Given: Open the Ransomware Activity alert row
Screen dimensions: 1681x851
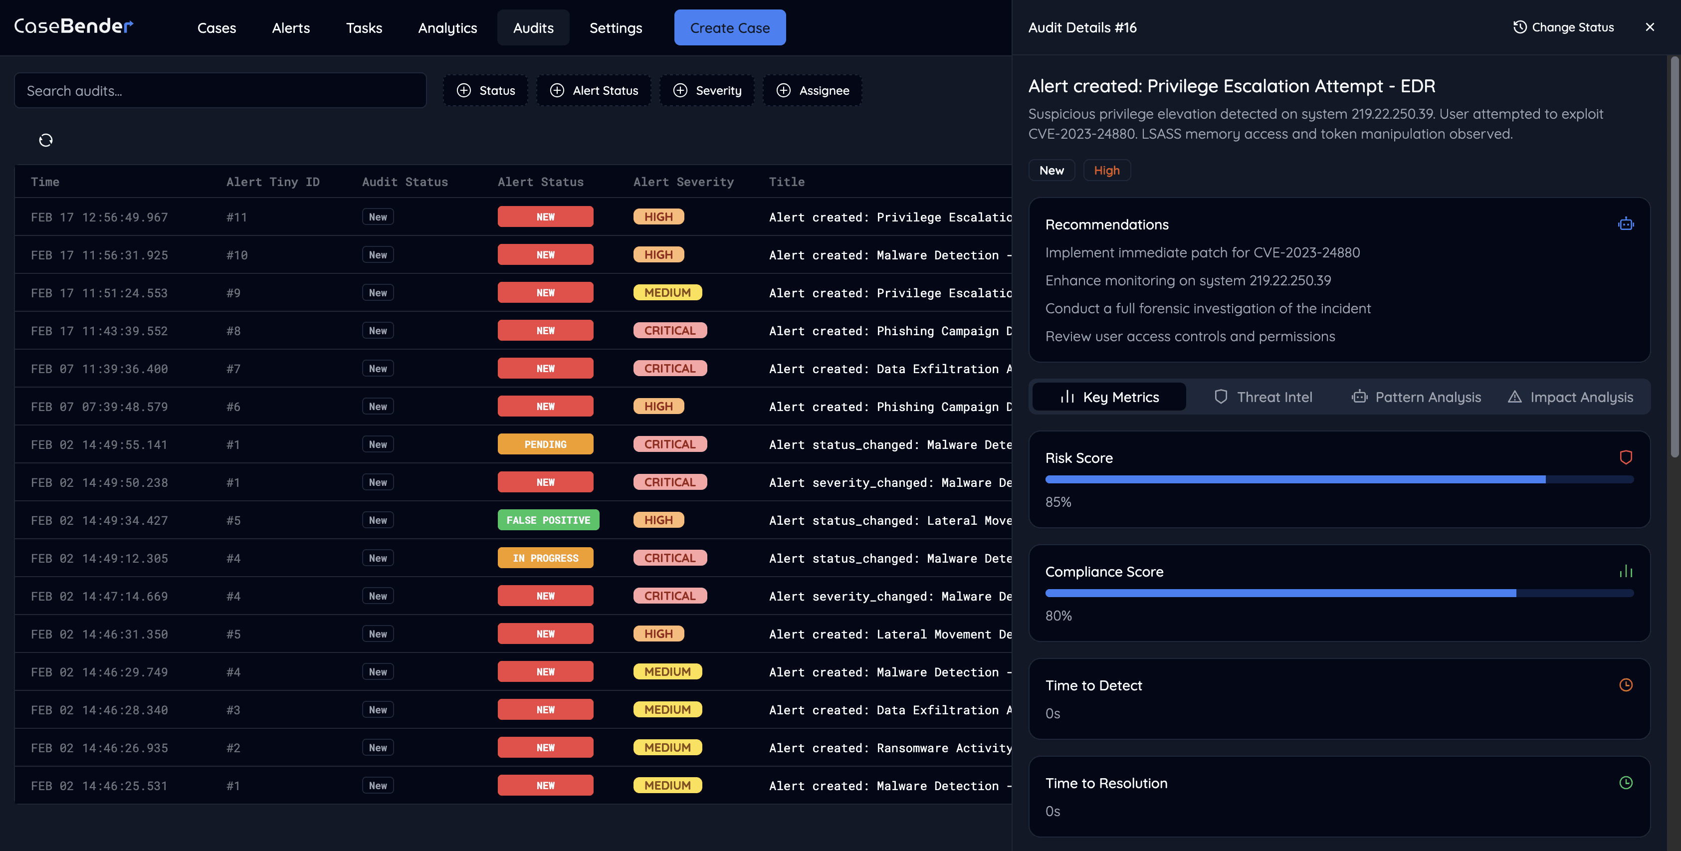Looking at the screenshot, I should tap(513, 747).
